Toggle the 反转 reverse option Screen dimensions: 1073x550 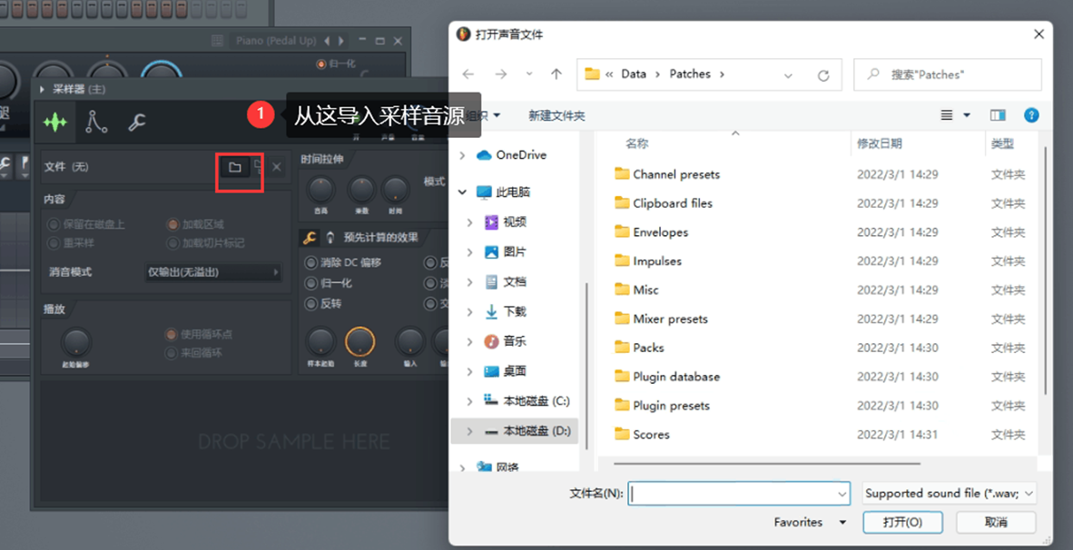(x=312, y=303)
